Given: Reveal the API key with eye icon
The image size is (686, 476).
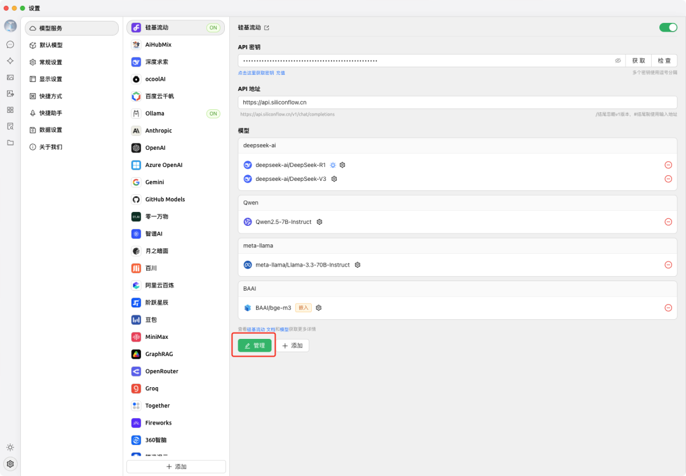Looking at the screenshot, I should (618, 61).
